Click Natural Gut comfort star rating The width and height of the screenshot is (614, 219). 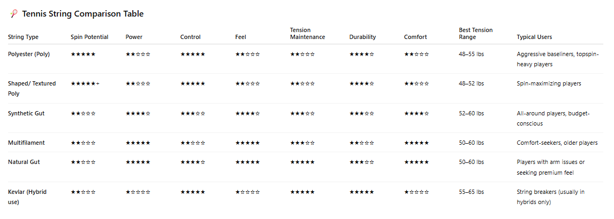(x=416, y=162)
